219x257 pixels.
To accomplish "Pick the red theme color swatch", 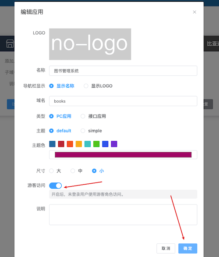I will 61,144.
